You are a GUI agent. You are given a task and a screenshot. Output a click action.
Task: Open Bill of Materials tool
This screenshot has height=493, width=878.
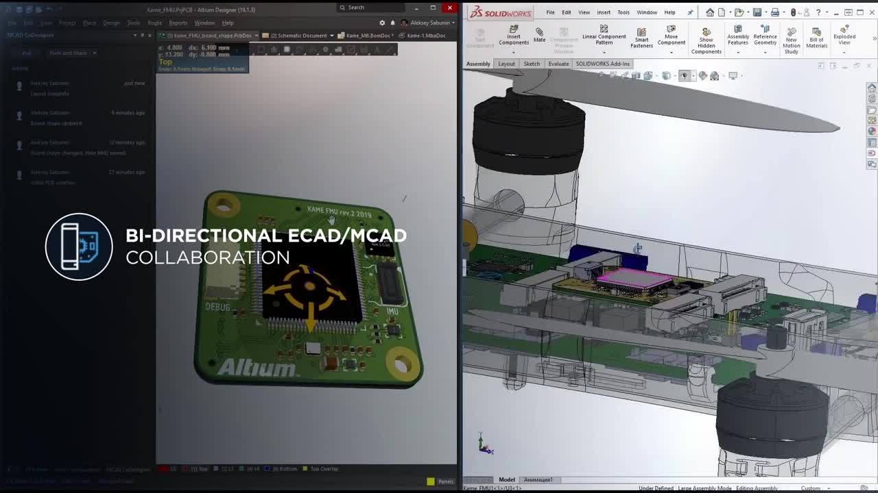(816, 38)
